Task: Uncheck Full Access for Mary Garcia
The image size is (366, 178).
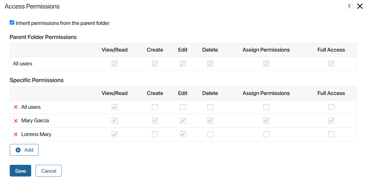Action: (331, 121)
